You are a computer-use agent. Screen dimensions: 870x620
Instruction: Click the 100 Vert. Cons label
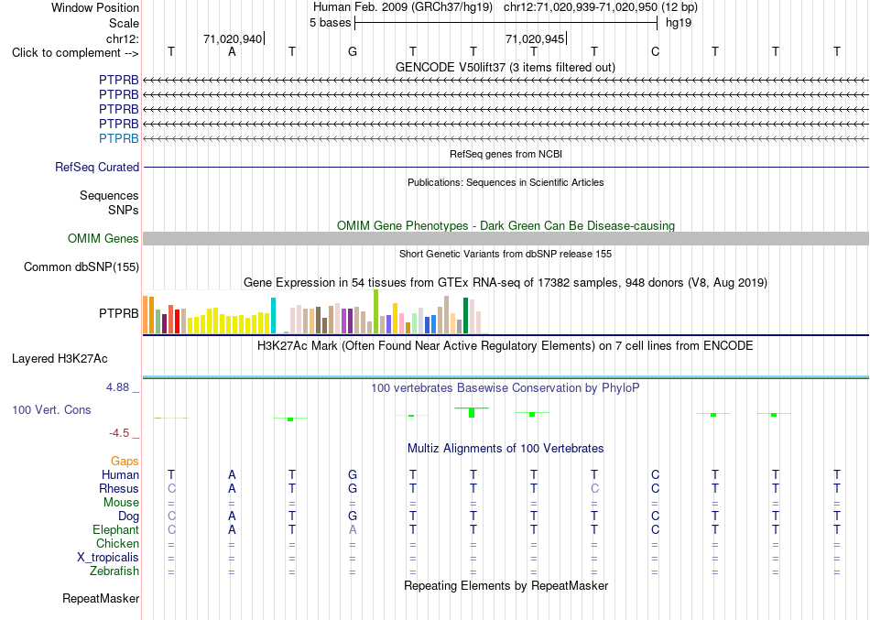(x=51, y=409)
